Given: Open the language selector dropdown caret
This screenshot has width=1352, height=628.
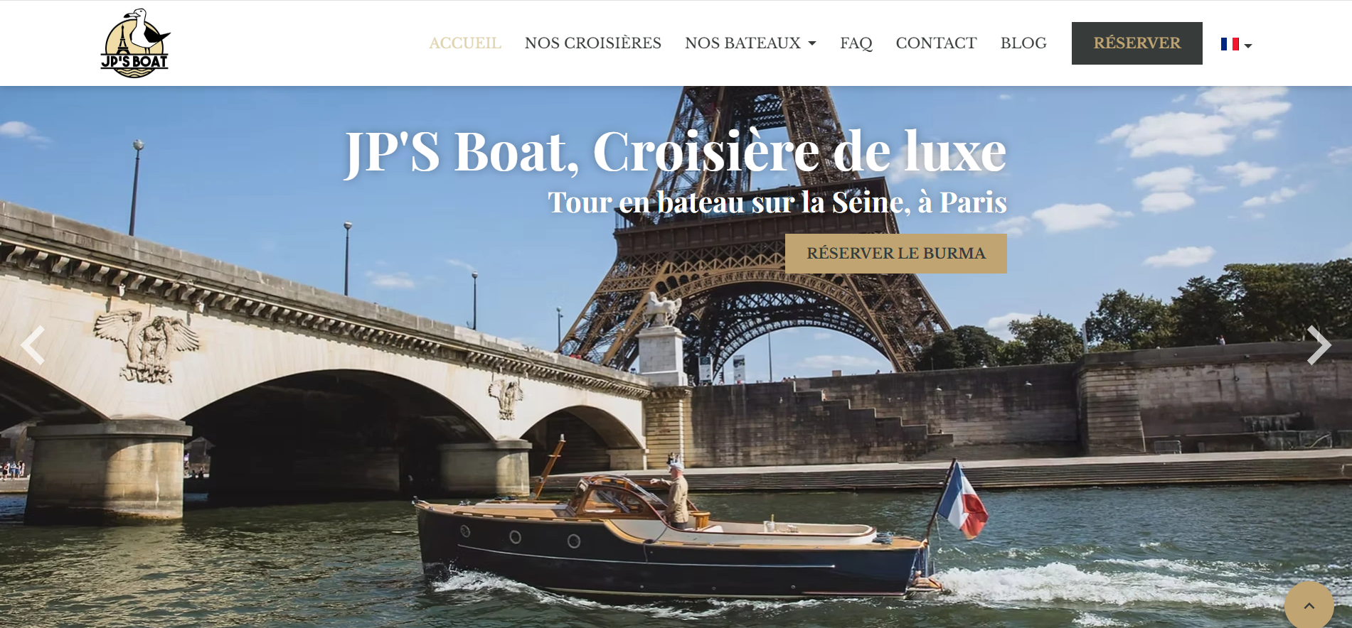Looking at the screenshot, I should coord(1248,46).
